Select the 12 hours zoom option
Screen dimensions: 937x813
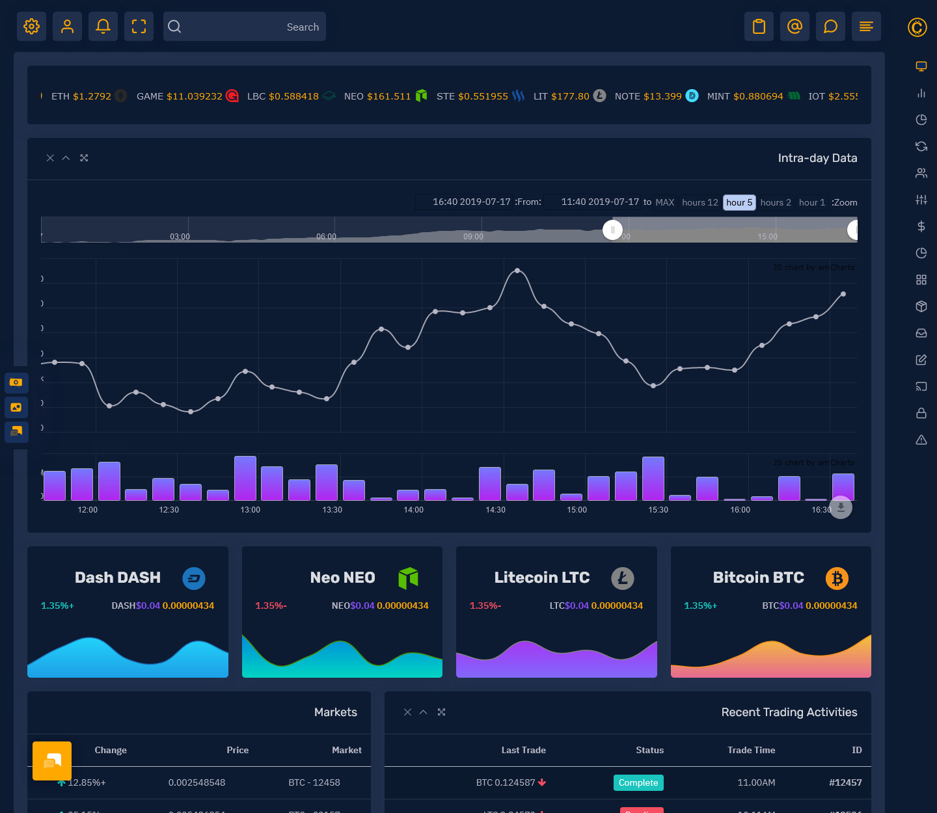tap(700, 202)
